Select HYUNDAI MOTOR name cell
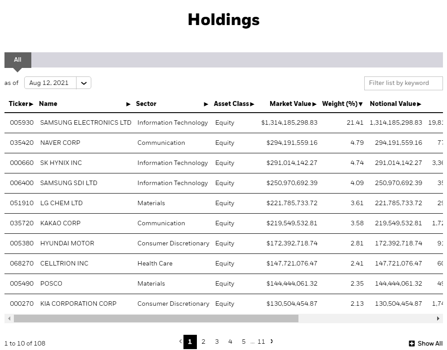Viewport: 447px width, 350px height. 67,243
